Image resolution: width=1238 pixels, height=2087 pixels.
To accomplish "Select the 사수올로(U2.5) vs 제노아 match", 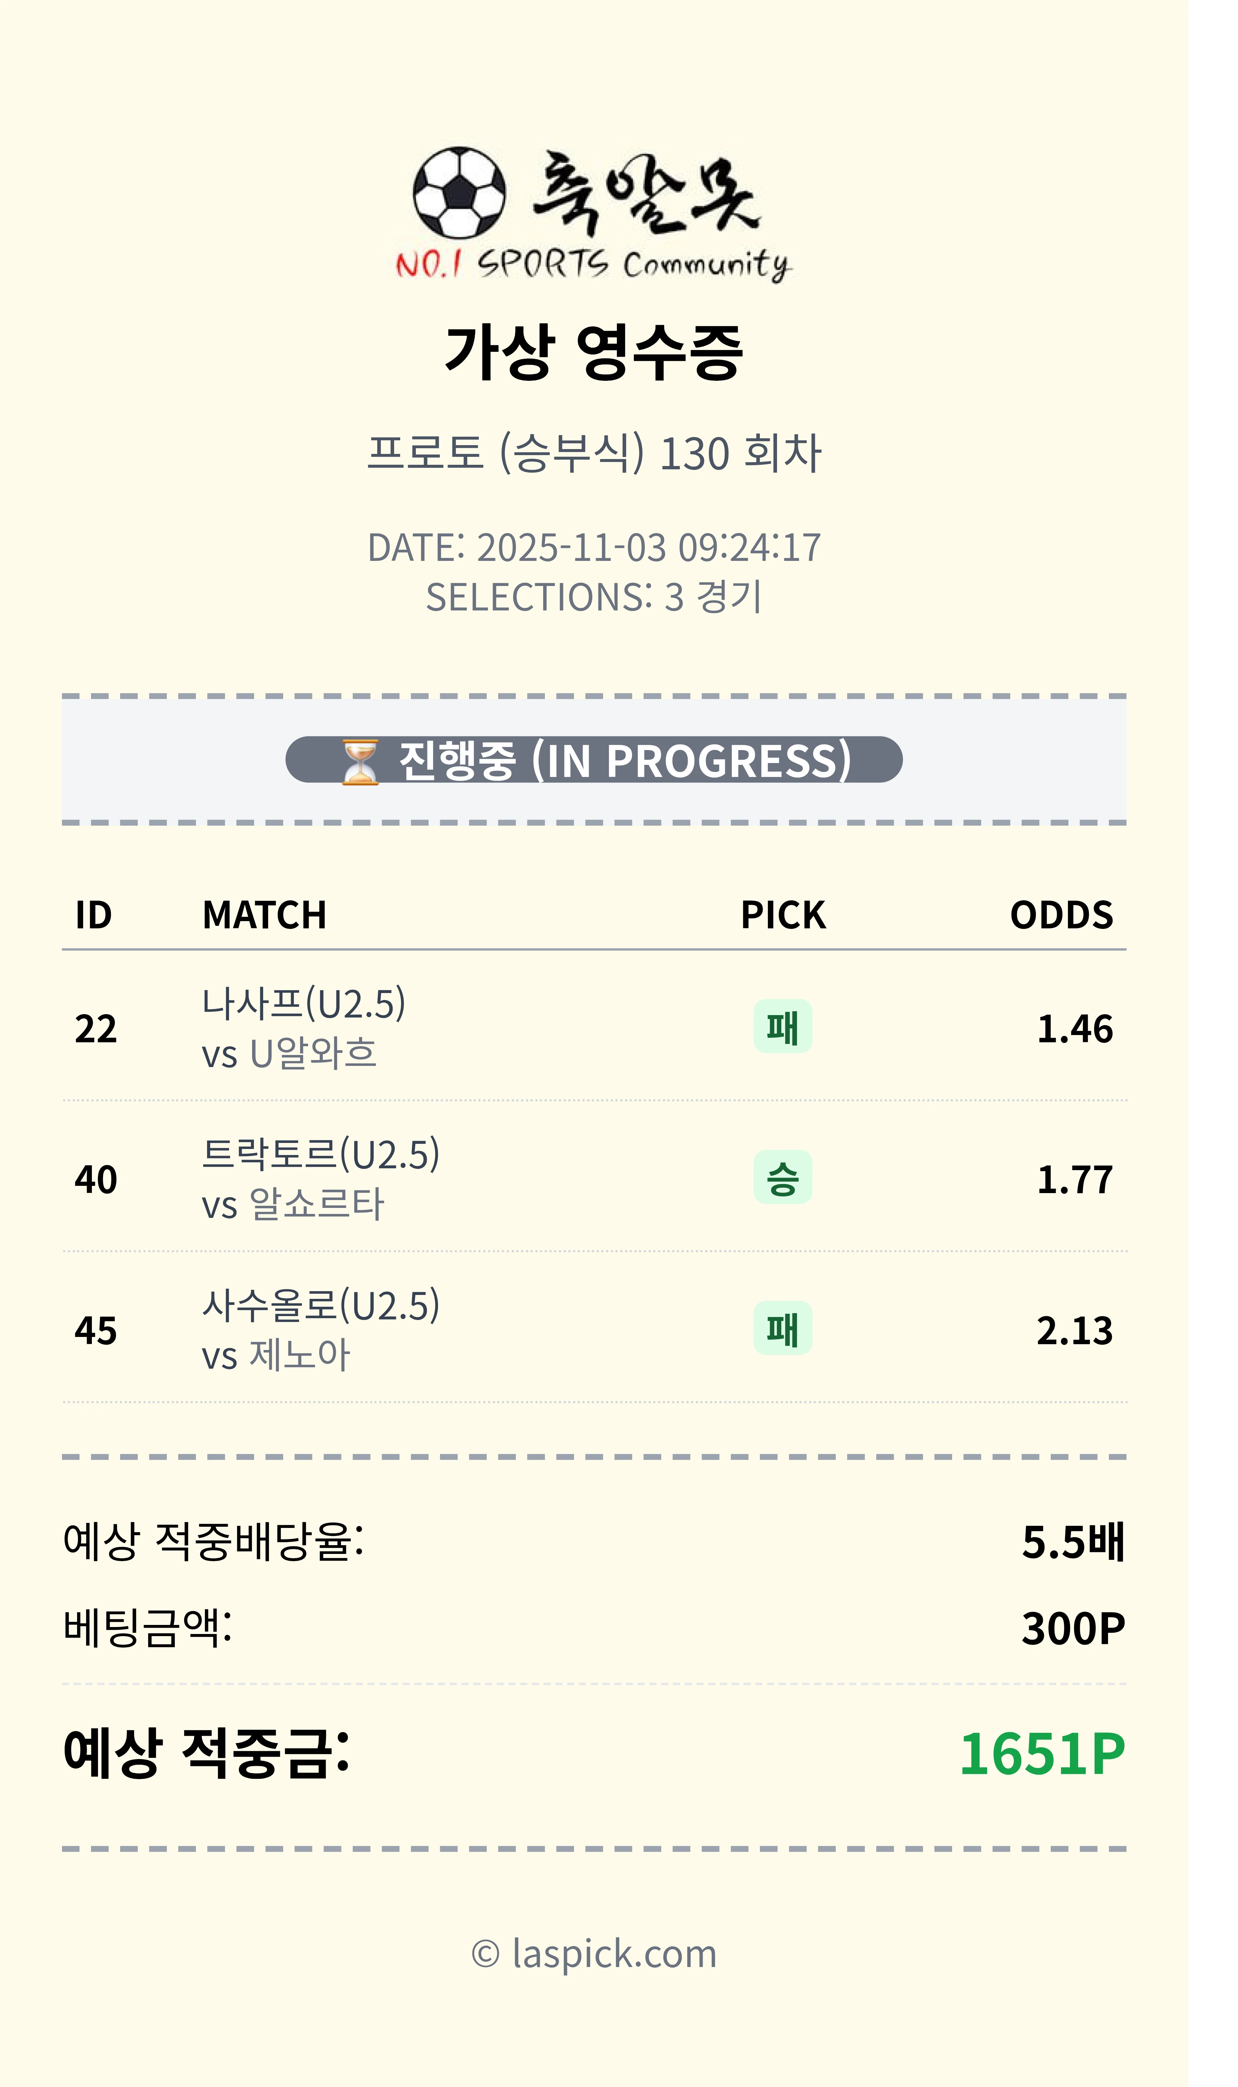I will click(x=320, y=1330).
